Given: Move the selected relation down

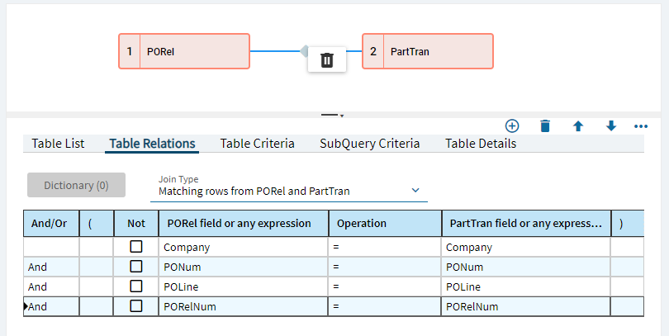Looking at the screenshot, I should [611, 125].
